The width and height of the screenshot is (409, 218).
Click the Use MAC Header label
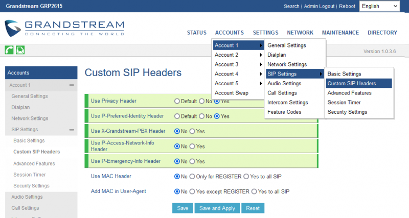pyautogui.click(x=111, y=176)
